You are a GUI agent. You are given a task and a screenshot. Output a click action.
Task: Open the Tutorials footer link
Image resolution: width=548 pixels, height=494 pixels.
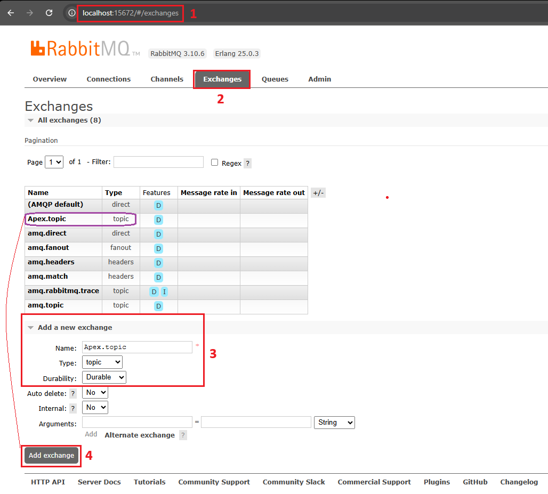pyautogui.click(x=150, y=482)
